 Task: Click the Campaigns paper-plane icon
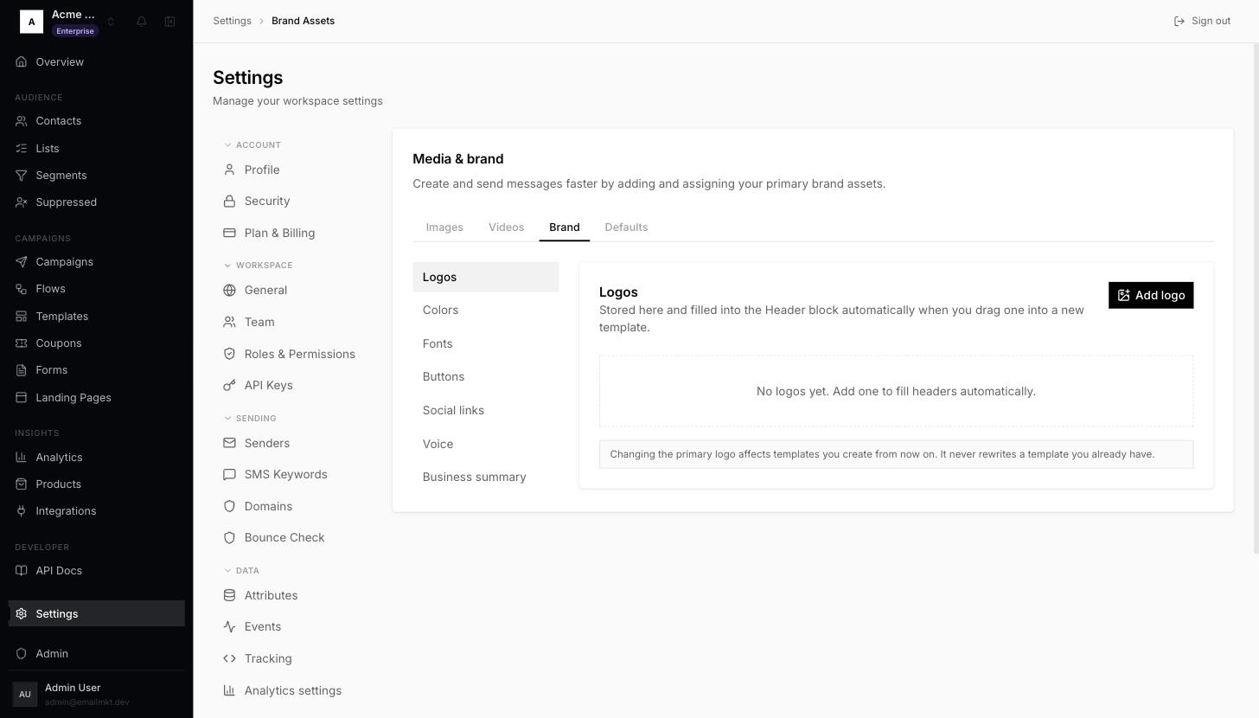click(22, 262)
